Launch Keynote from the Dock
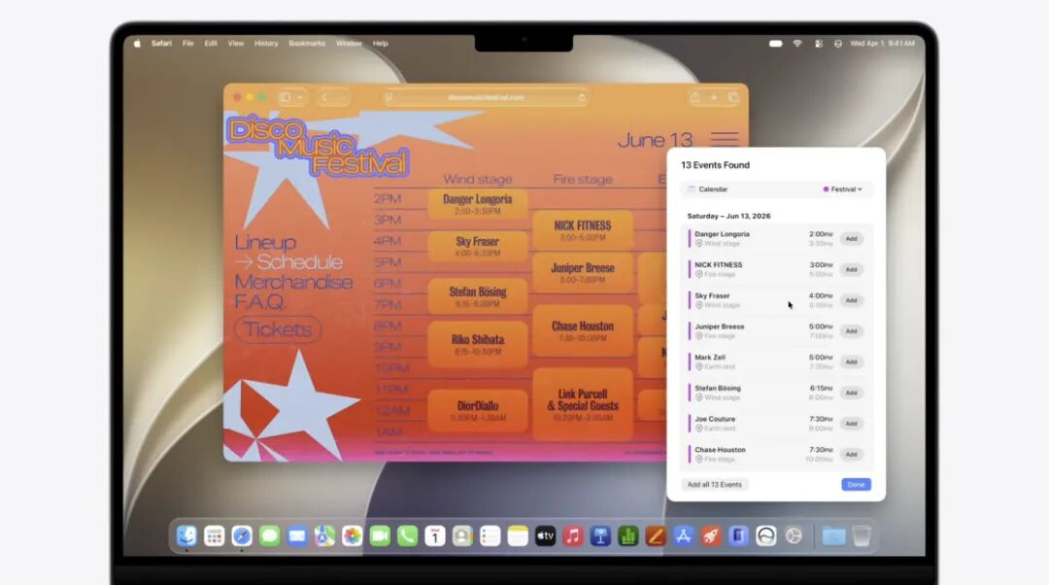Screen dimensions: 1049x585 click(600, 535)
